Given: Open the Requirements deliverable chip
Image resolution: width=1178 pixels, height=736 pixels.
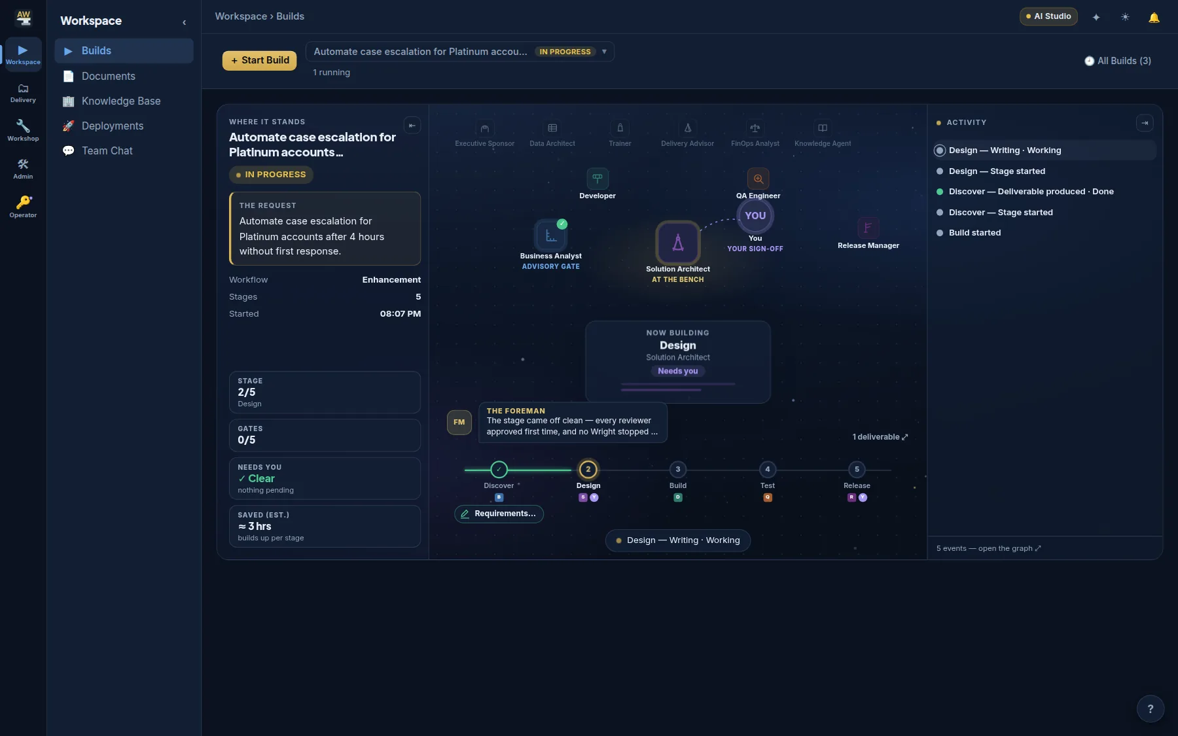Looking at the screenshot, I should [x=499, y=514].
